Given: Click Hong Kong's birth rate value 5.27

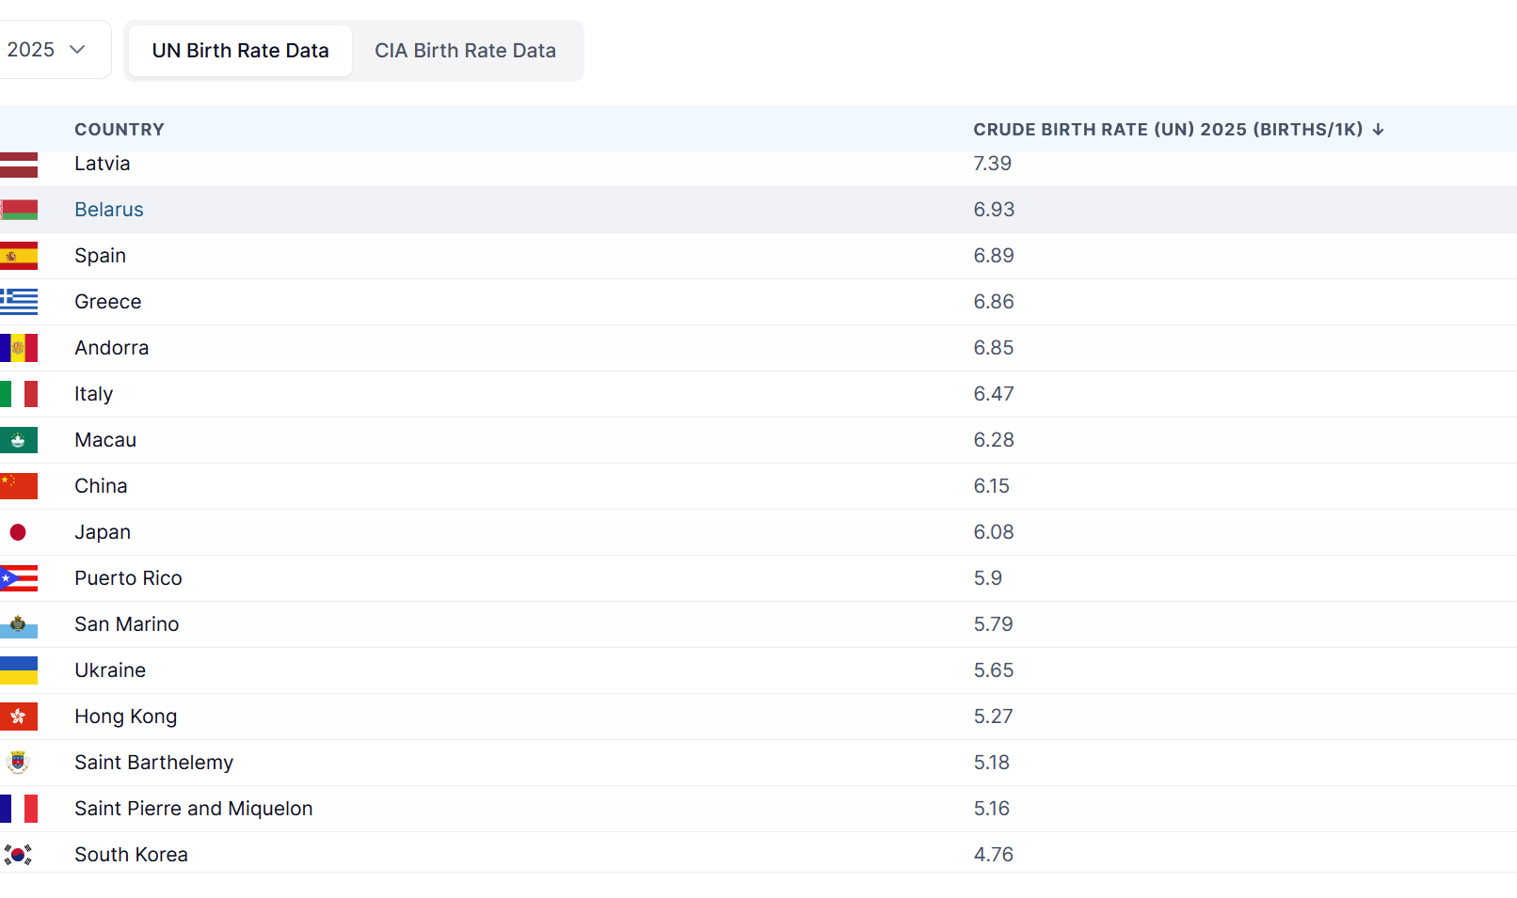Looking at the screenshot, I should 994,717.
